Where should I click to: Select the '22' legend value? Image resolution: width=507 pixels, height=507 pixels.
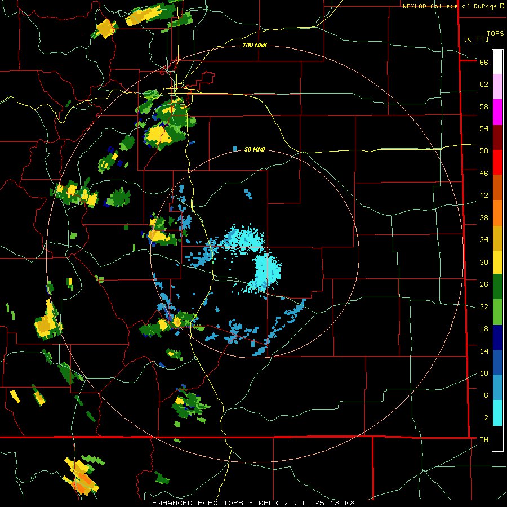tap(484, 306)
